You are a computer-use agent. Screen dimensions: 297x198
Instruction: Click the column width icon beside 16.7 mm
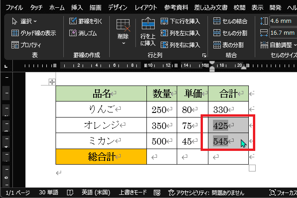point(264,33)
